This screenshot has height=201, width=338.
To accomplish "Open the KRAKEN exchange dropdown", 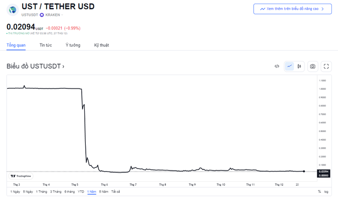I will pyautogui.click(x=54, y=15).
